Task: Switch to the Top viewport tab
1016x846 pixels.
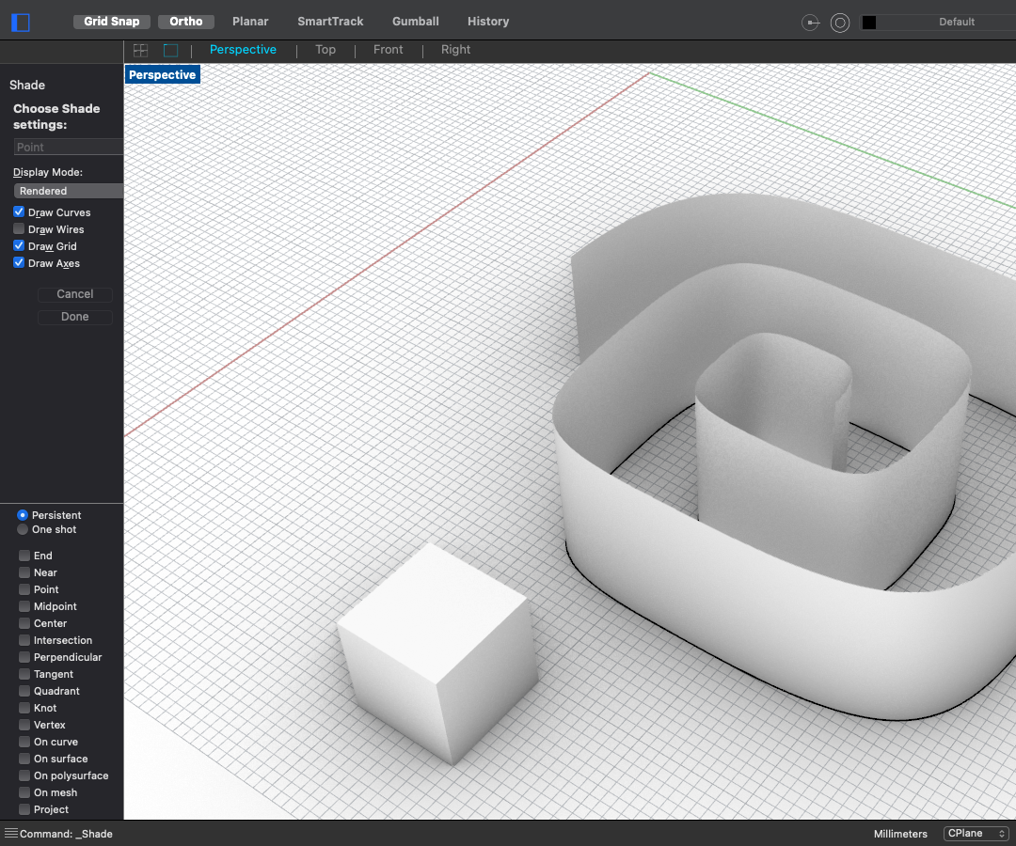Action: 325,50
